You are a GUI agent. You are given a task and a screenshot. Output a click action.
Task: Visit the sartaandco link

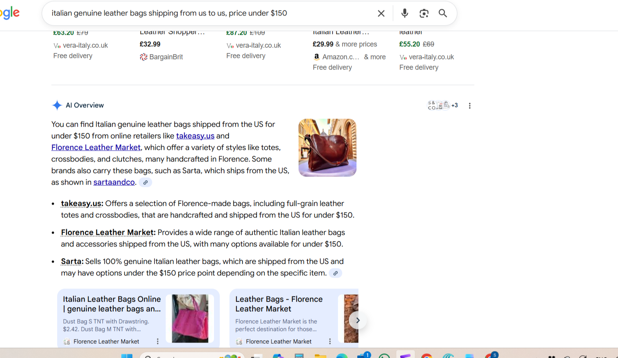[114, 182]
